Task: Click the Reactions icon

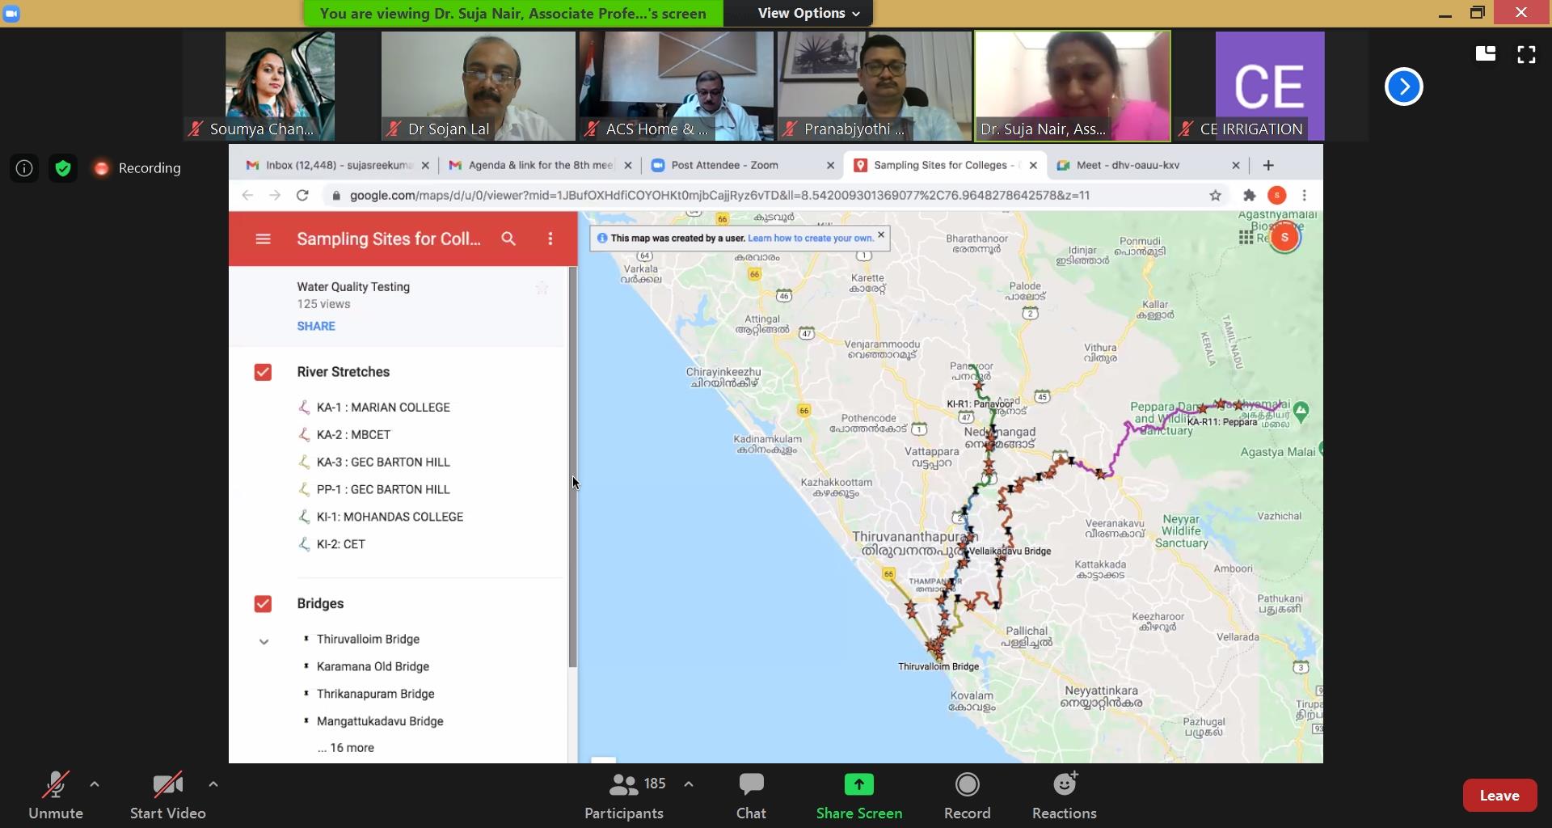Action: click(1064, 796)
